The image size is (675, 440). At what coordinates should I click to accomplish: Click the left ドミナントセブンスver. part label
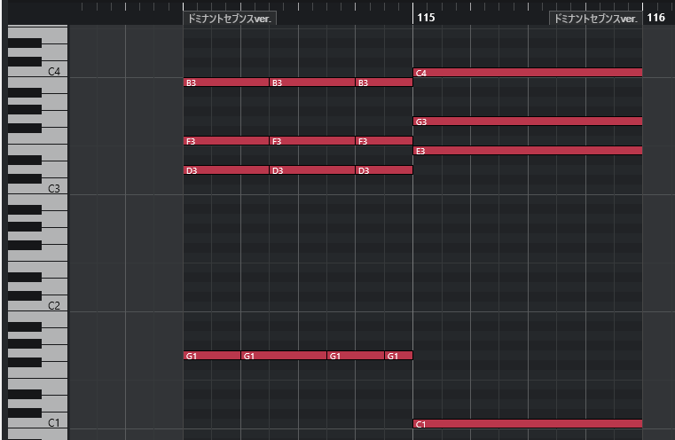230,19
